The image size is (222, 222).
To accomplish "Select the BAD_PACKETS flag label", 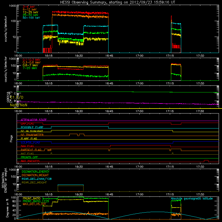I will coord(30,161).
